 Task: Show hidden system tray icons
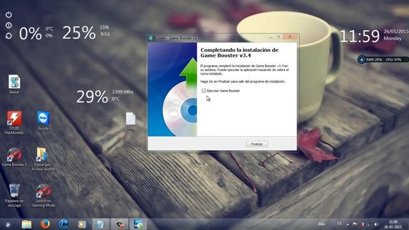pos(348,224)
